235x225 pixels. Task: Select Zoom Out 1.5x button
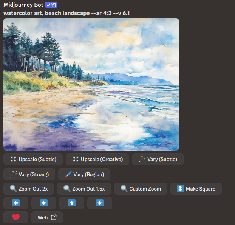84,189
